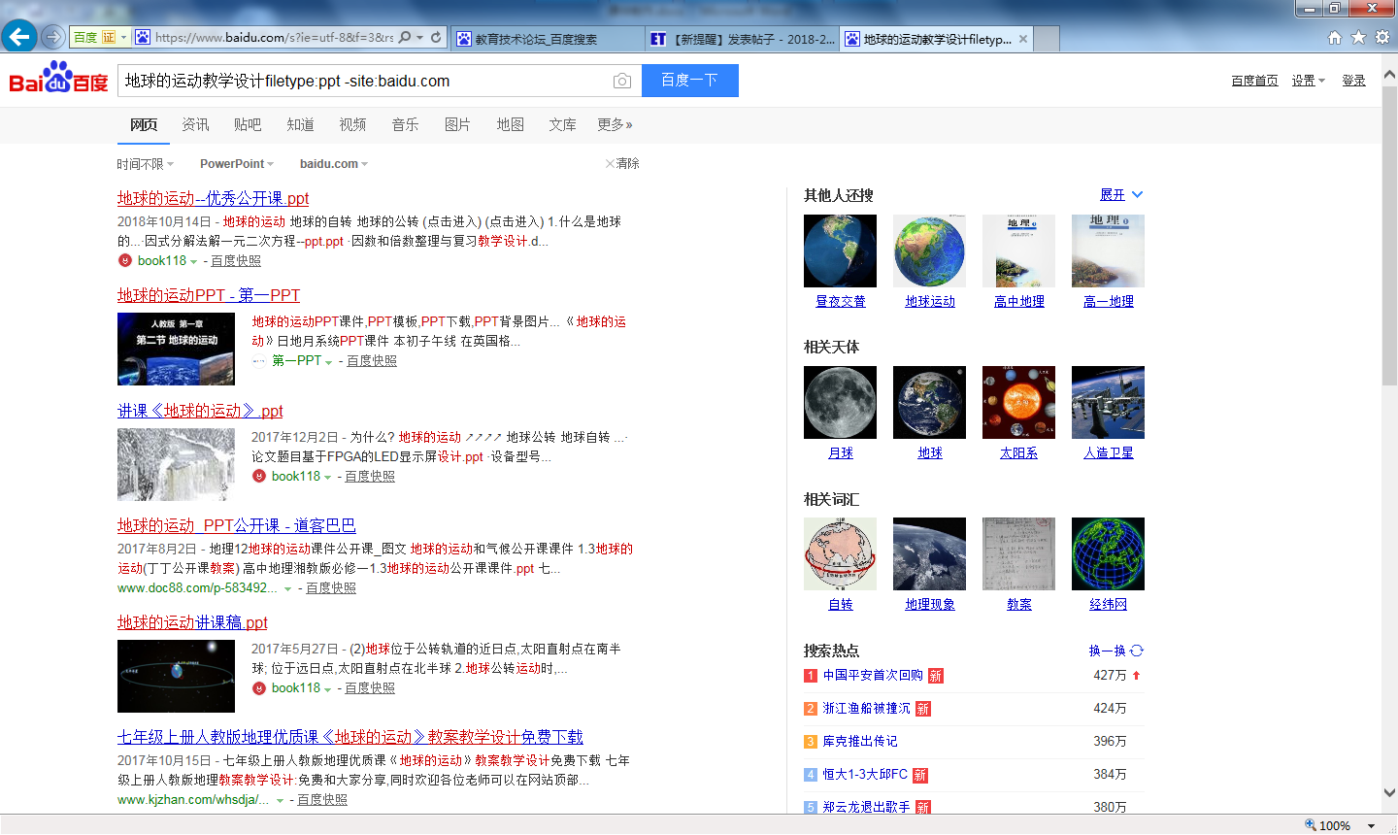
Task: Open hot search 中国平安首次回购
Action: [873, 675]
